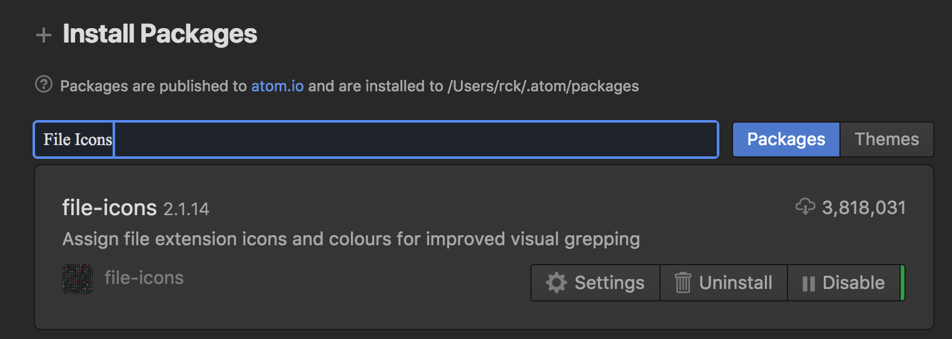Click the Install Packages heading
952x339 pixels.
click(160, 34)
